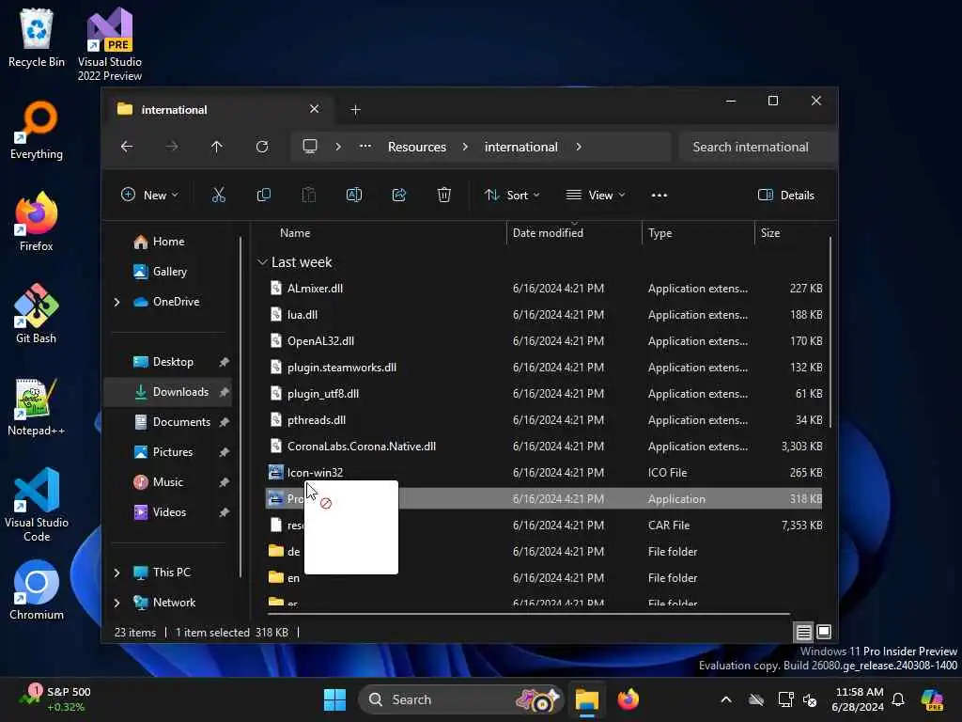Open Notepad++ desktop shortcut
The image size is (962, 722).
(37, 406)
